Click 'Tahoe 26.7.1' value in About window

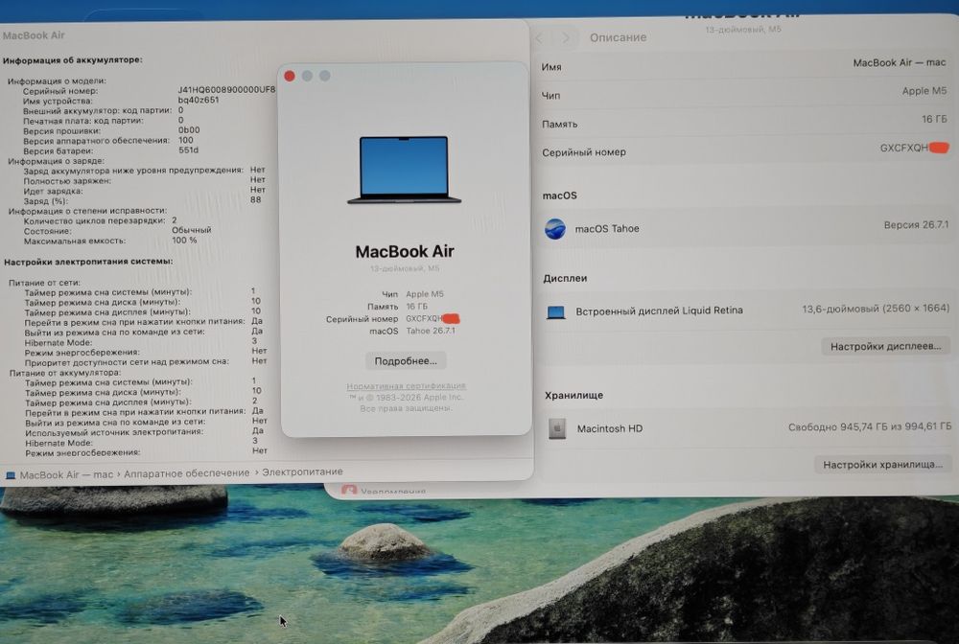(431, 331)
